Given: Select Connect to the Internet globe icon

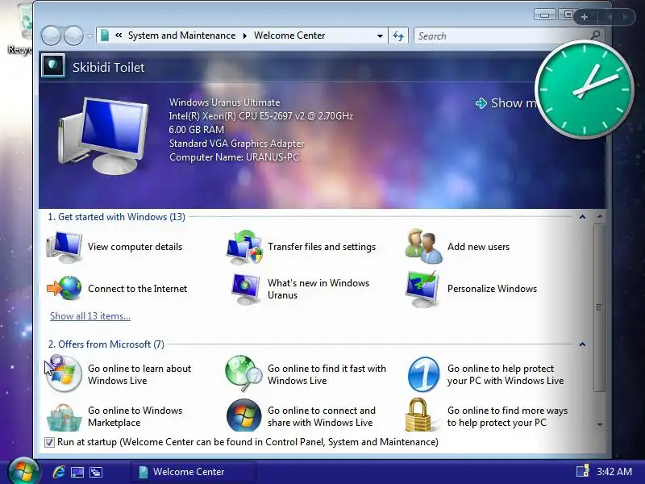Looking at the screenshot, I should [64, 288].
